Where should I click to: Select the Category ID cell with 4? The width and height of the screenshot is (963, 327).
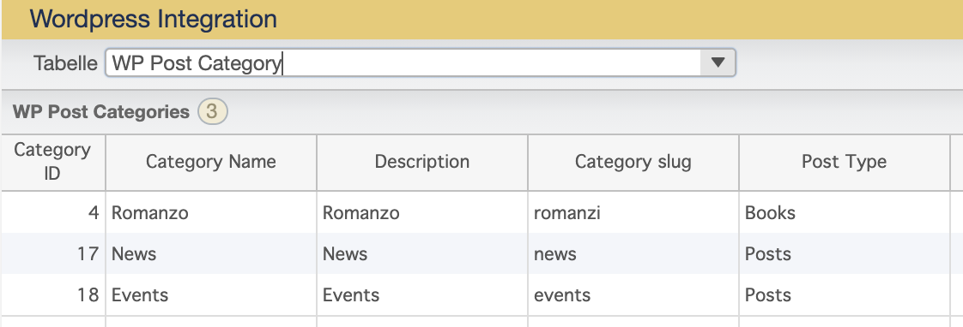[53, 212]
